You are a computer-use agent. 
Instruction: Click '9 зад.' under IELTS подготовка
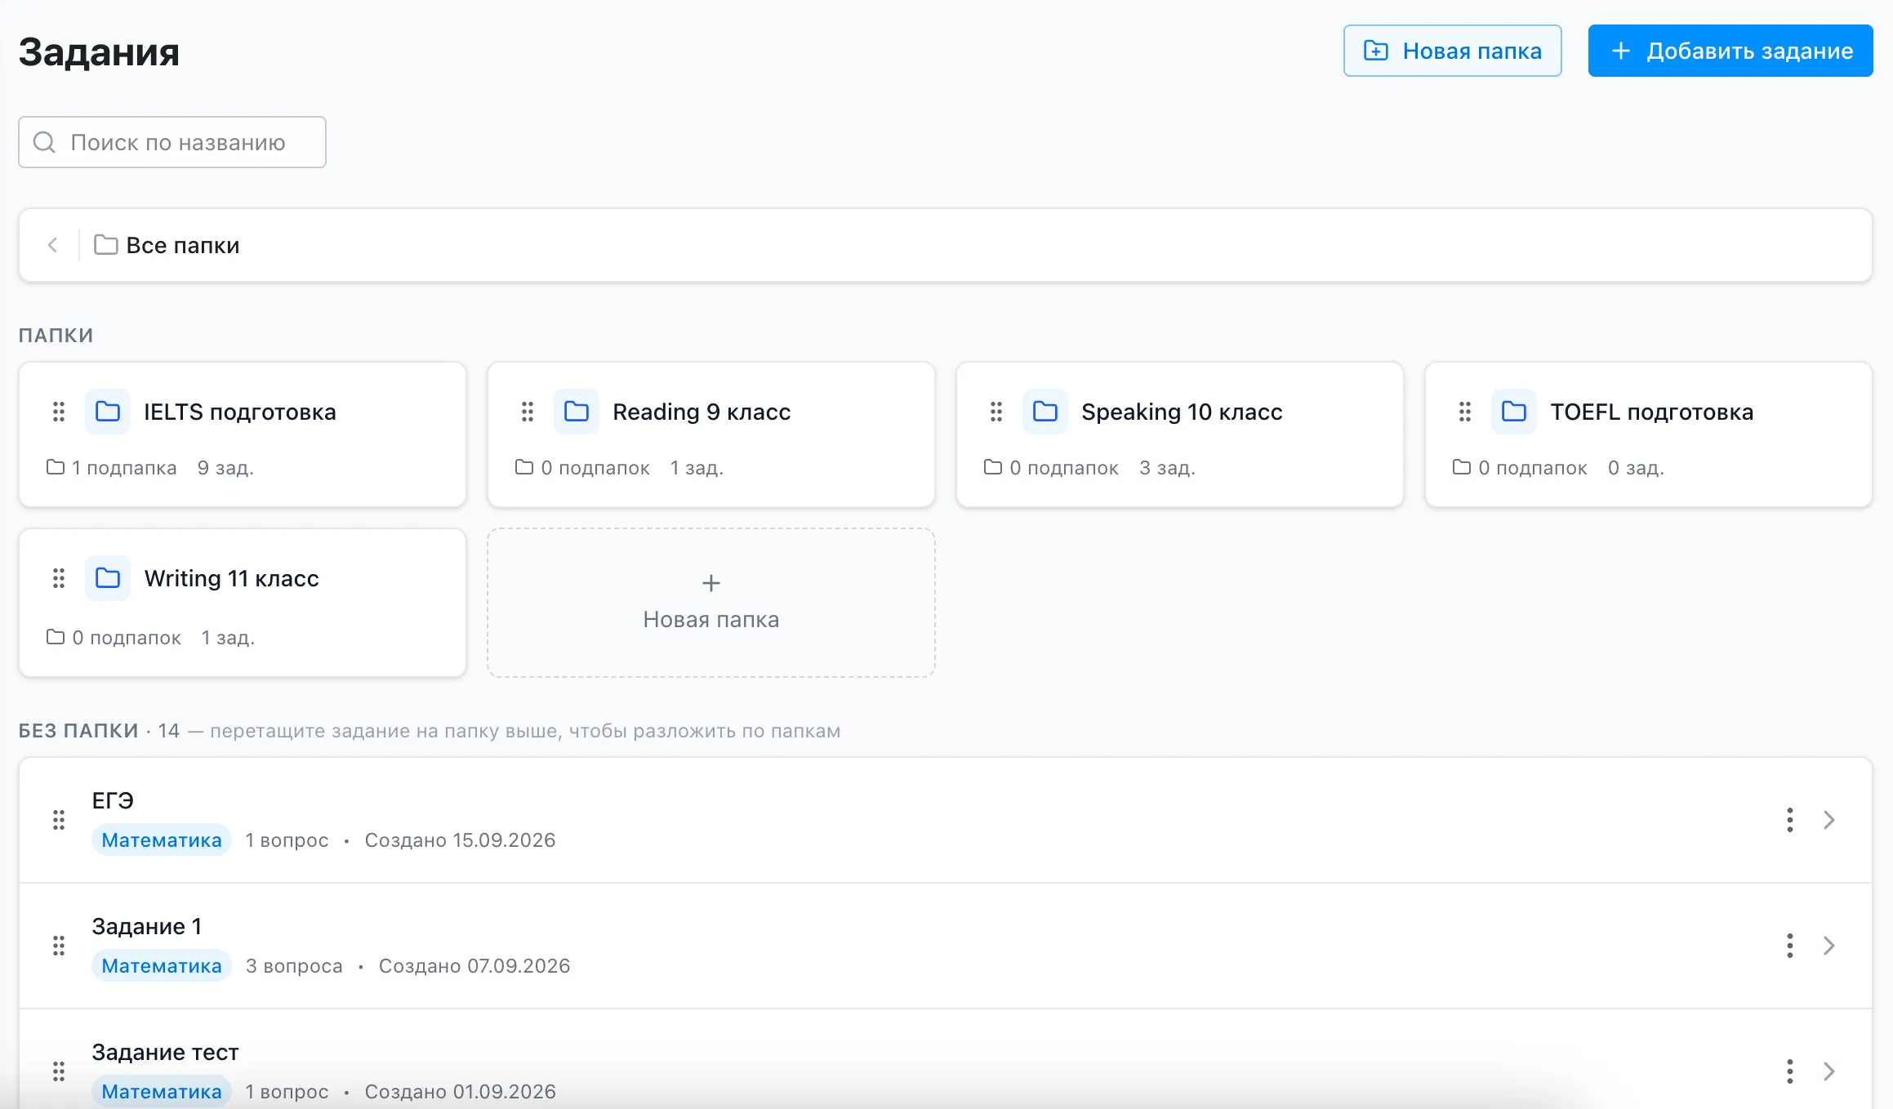tap(225, 467)
